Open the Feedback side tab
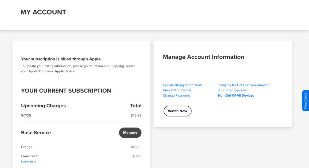This screenshot has height=168, width=309. point(305,101)
